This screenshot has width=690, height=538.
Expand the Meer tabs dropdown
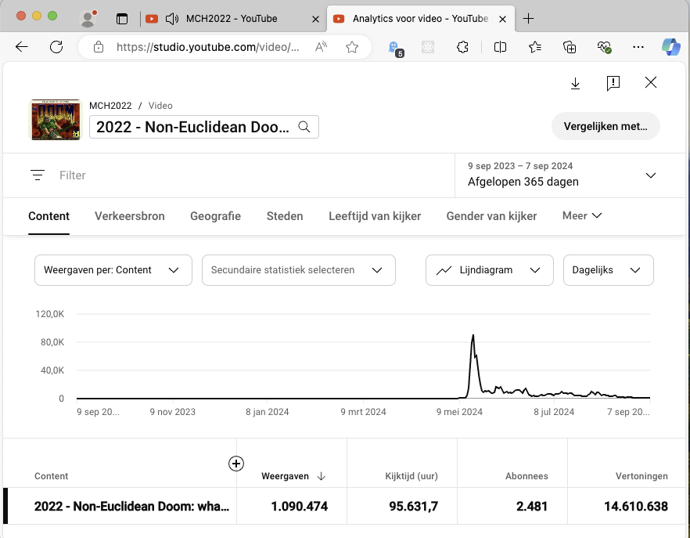[x=582, y=215]
